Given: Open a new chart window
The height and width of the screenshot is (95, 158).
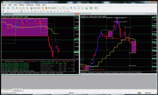Looking at the screenshot, I should [3, 8].
